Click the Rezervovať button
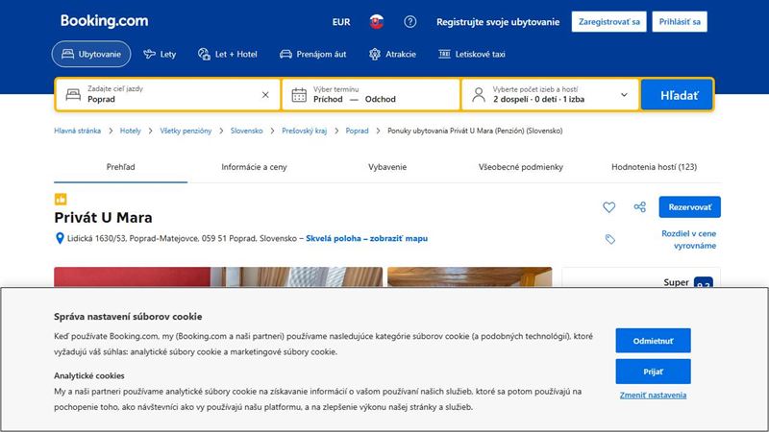The height and width of the screenshot is (432, 769). point(689,207)
